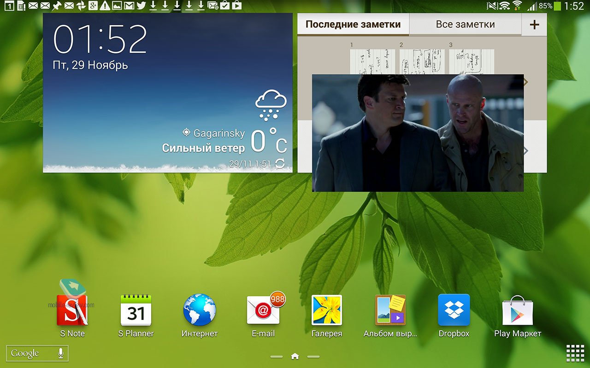Switch to Все заметки tab

[x=466, y=24]
